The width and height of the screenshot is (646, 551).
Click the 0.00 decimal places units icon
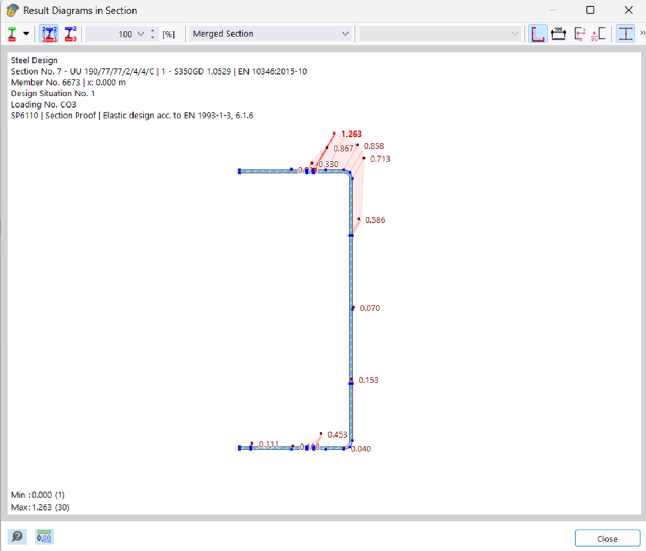[x=44, y=537]
